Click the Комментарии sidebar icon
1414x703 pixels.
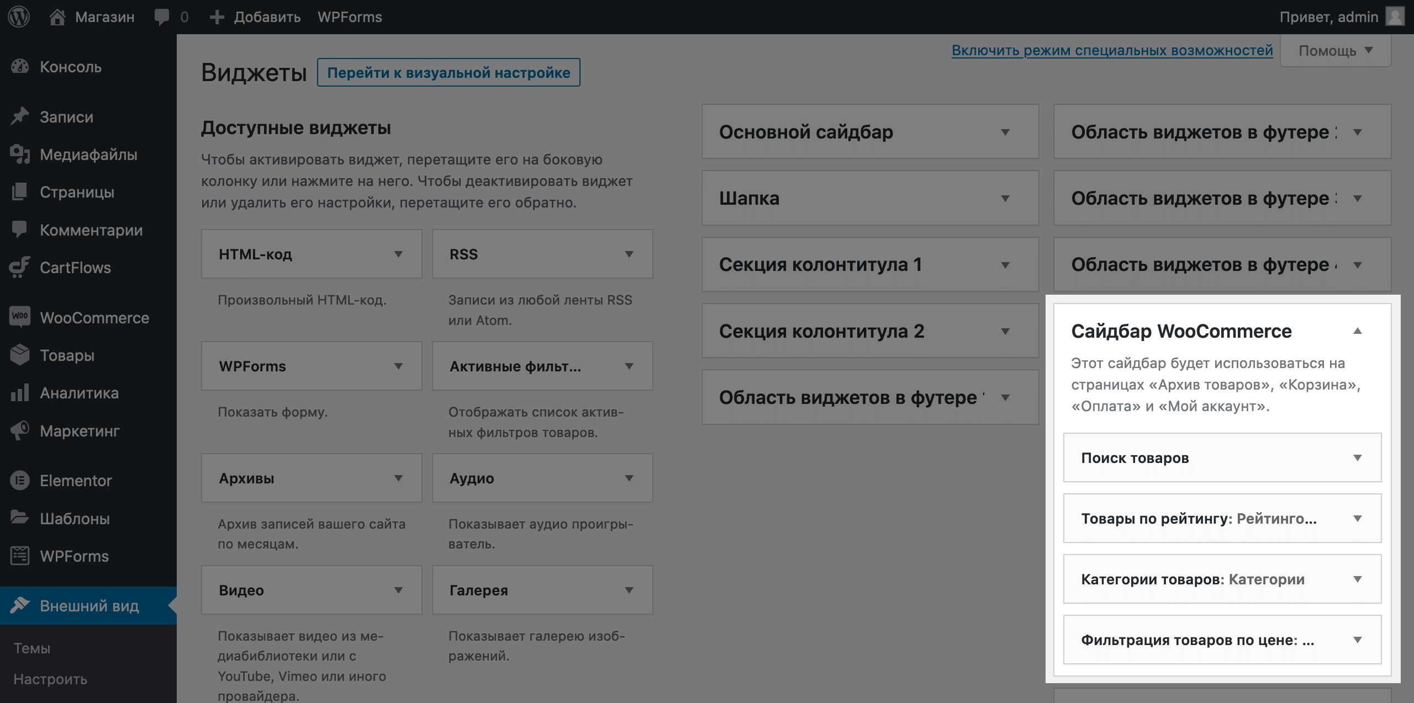point(20,230)
